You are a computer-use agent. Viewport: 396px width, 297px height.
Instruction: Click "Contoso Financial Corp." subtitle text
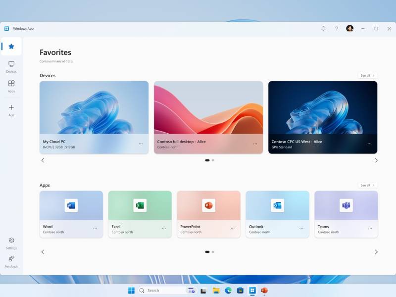(56, 61)
